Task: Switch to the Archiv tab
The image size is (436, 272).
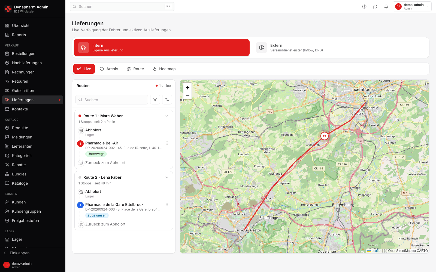Action: point(109,69)
